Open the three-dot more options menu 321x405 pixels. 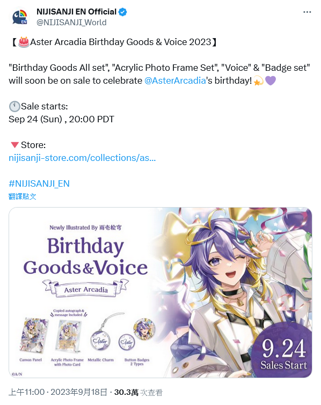coord(307,12)
